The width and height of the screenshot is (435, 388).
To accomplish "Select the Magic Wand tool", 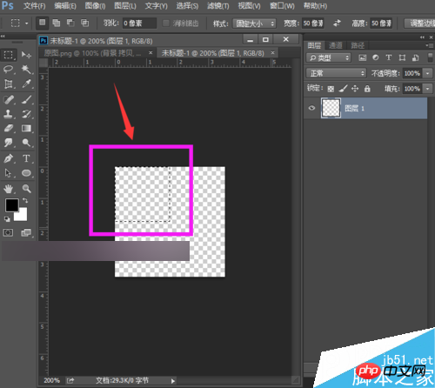I will tap(26, 69).
